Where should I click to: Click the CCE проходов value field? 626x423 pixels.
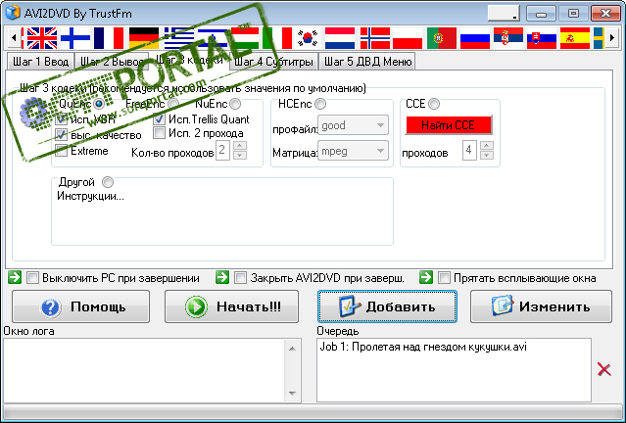pyautogui.click(x=469, y=151)
